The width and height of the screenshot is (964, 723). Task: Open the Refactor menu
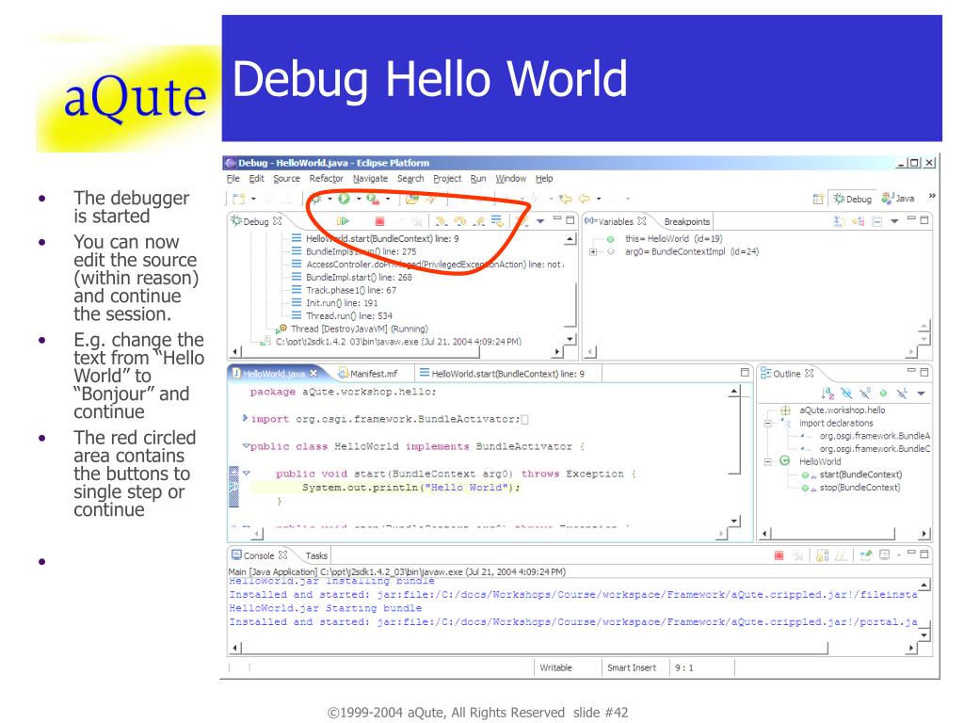click(x=326, y=179)
